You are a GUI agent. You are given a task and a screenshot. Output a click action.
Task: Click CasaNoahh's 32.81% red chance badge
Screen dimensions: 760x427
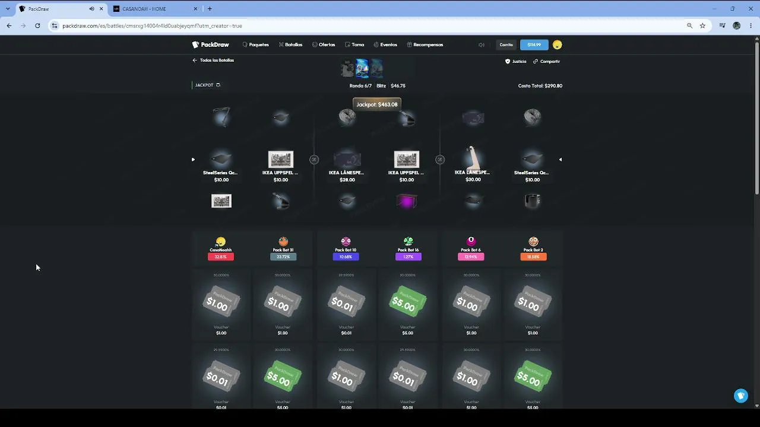[221, 257]
